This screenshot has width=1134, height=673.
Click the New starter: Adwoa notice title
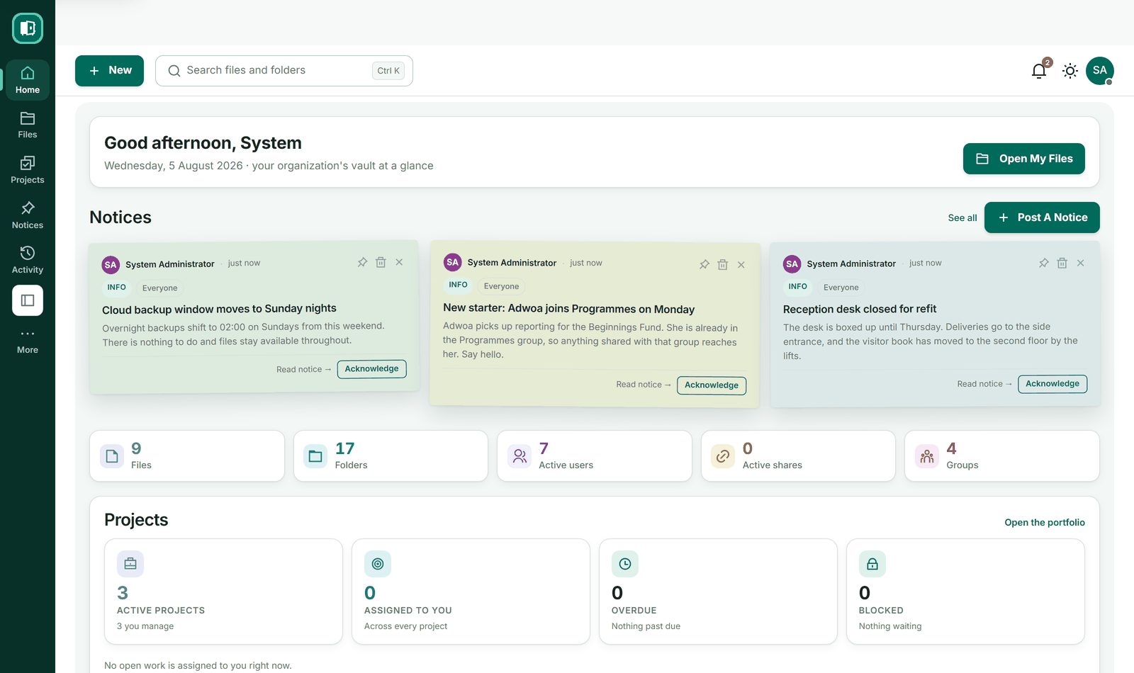pos(569,309)
